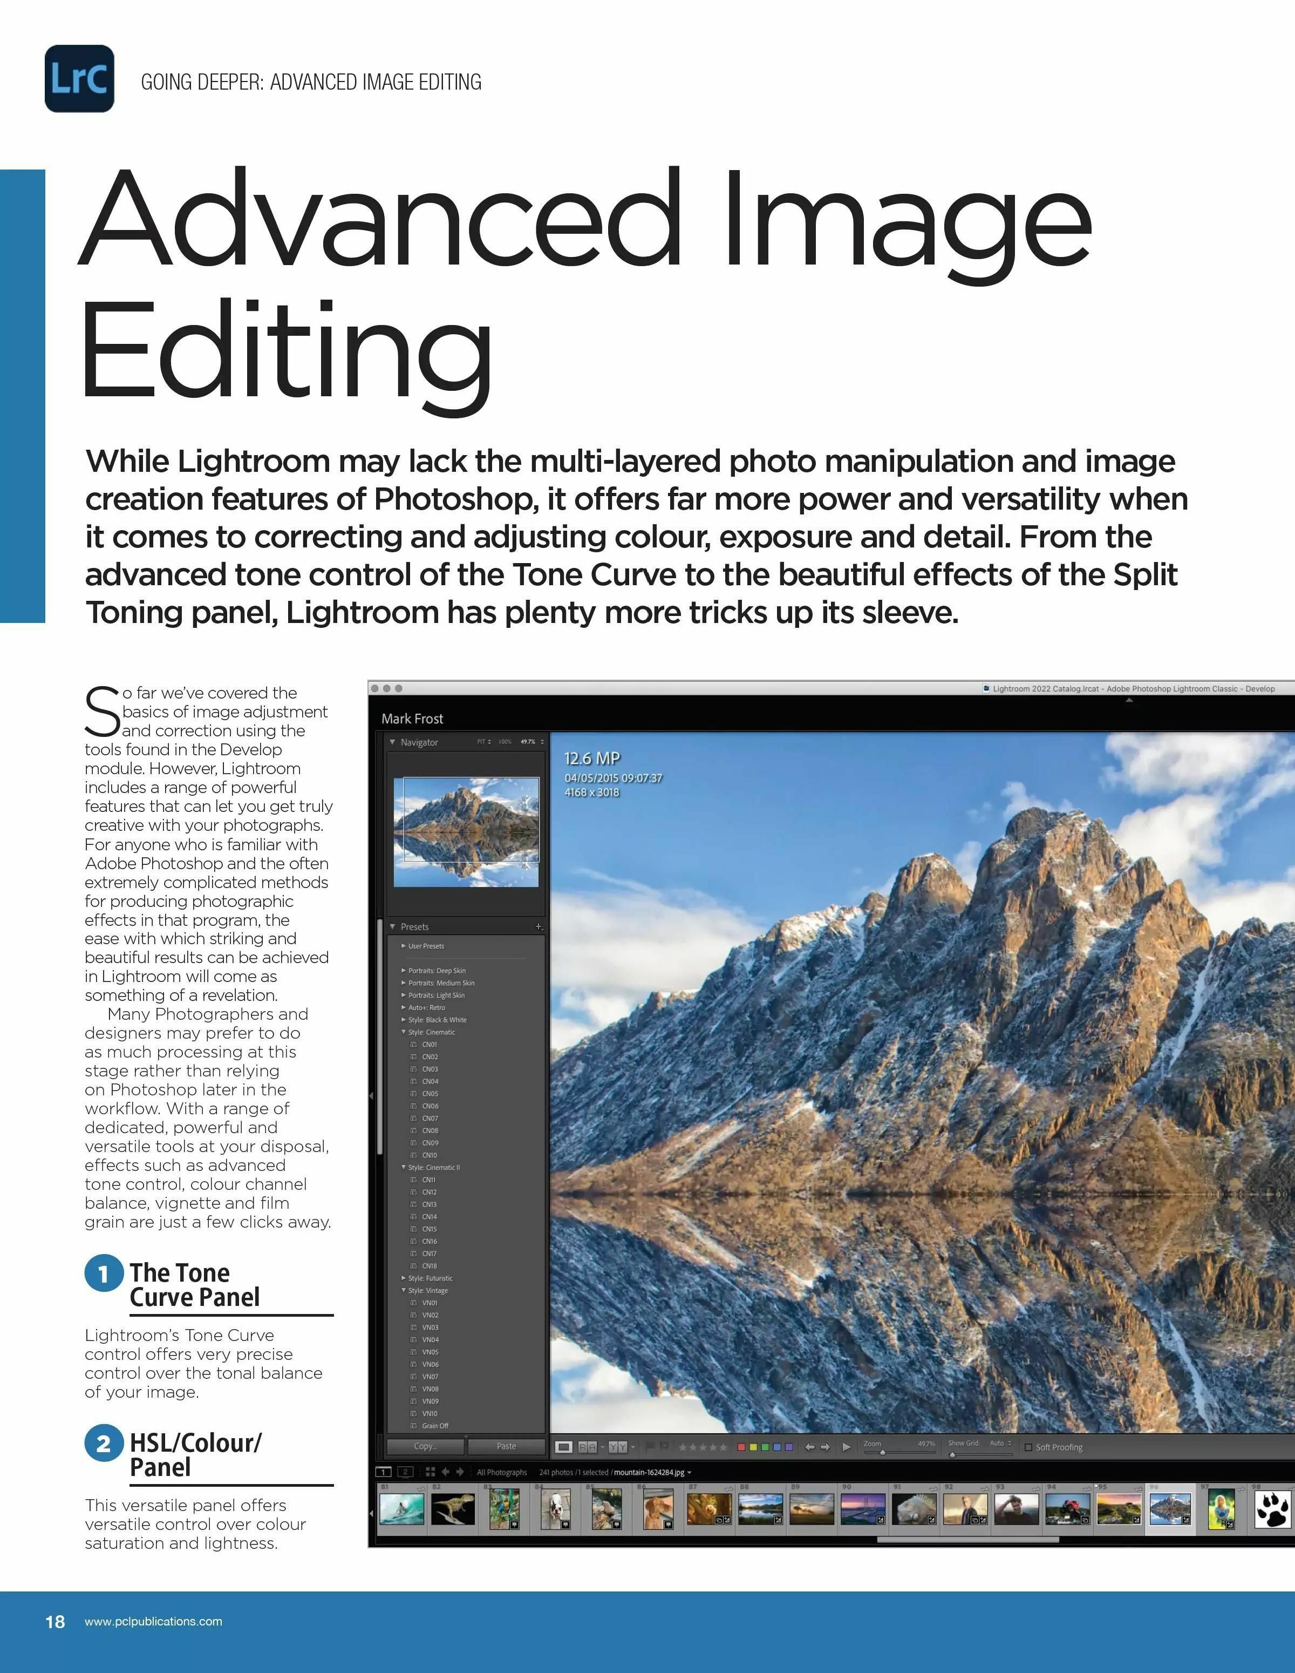The width and height of the screenshot is (1295, 1673).
Task: Flag photo as pick
Action: point(650,1446)
